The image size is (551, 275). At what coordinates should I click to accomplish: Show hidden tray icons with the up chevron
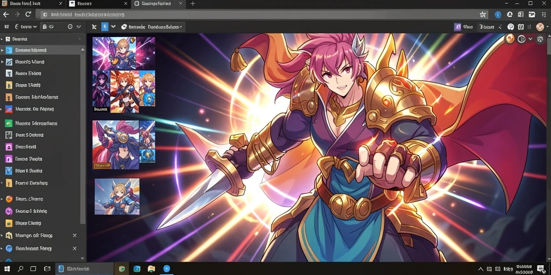click(x=481, y=269)
